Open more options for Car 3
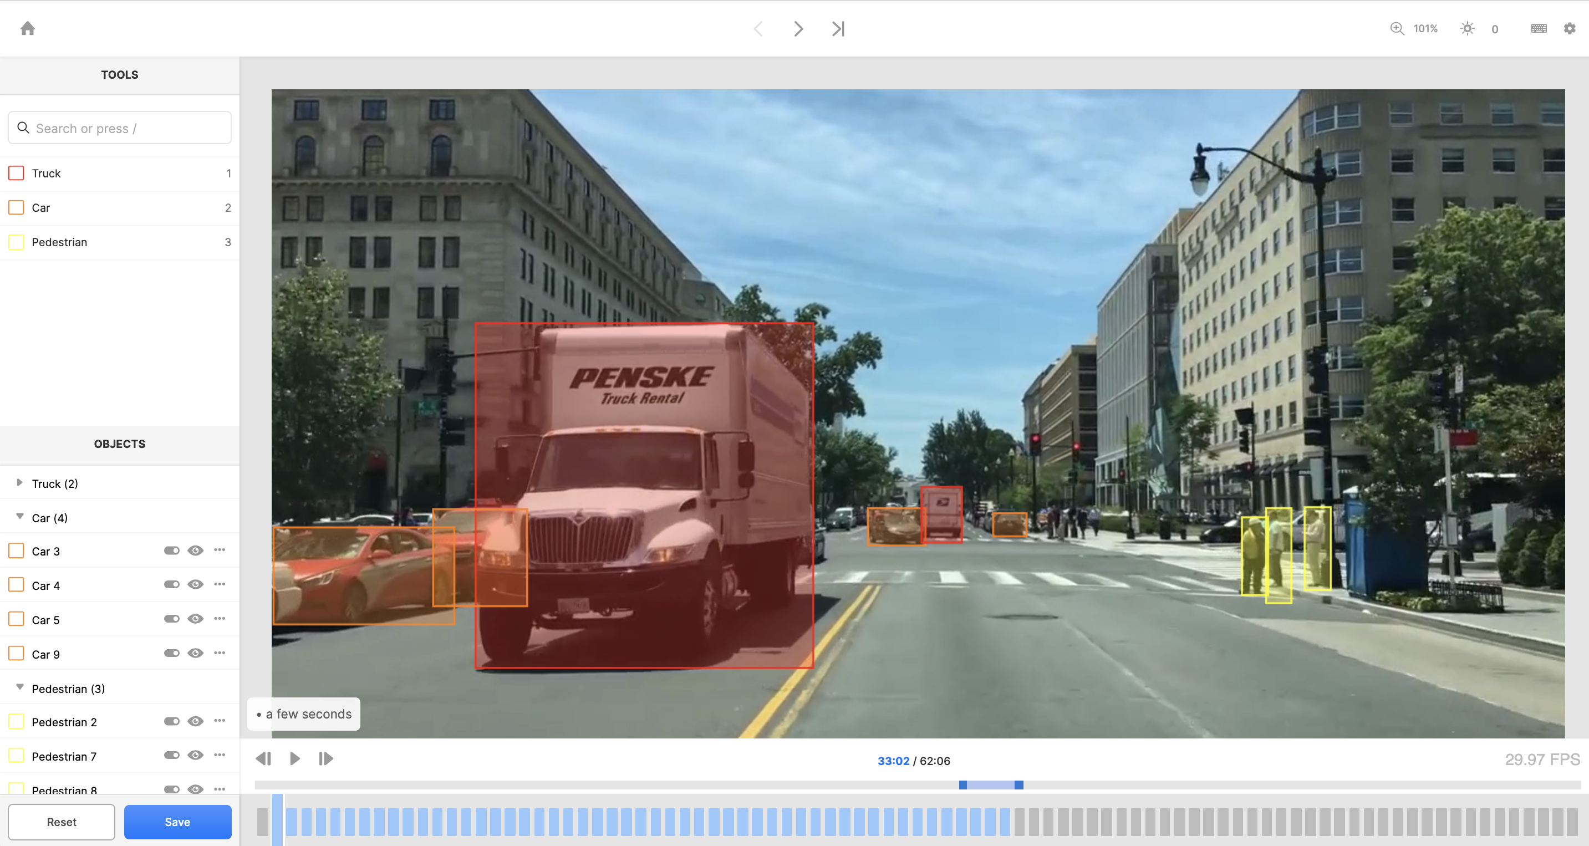Screen dimensions: 1589x846 click(220, 550)
